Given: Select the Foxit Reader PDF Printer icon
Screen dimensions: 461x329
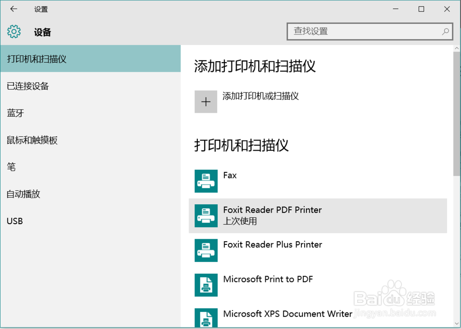Looking at the screenshot, I should coord(206,216).
